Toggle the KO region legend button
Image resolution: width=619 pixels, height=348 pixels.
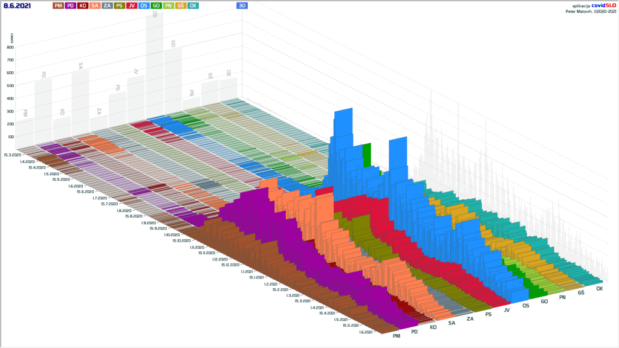(83, 5)
